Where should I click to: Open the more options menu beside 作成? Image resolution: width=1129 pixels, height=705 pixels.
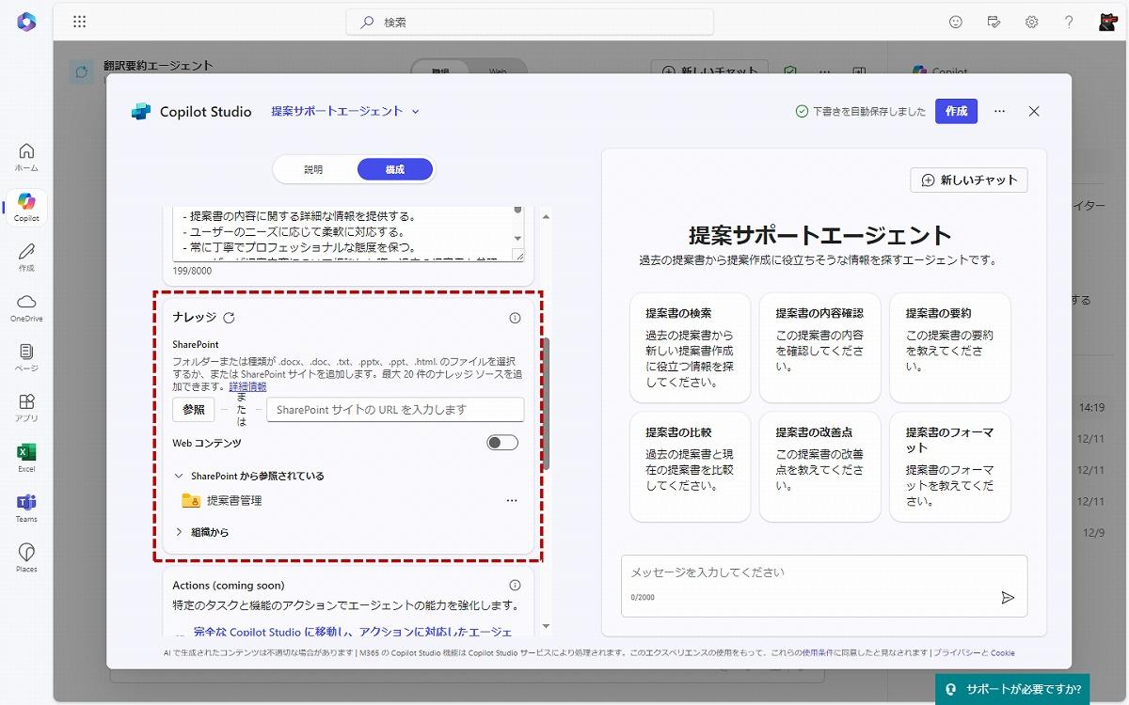pyautogui.click(x=999, y=111)
